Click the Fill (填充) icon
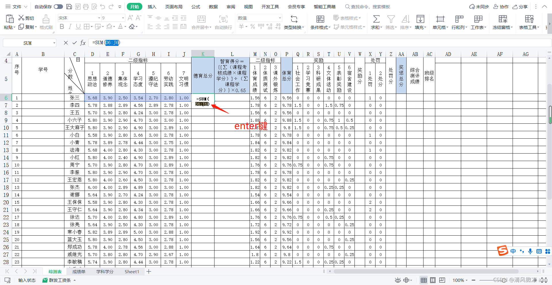The width and height of the screenshot is (552, 285). (420, 19)
